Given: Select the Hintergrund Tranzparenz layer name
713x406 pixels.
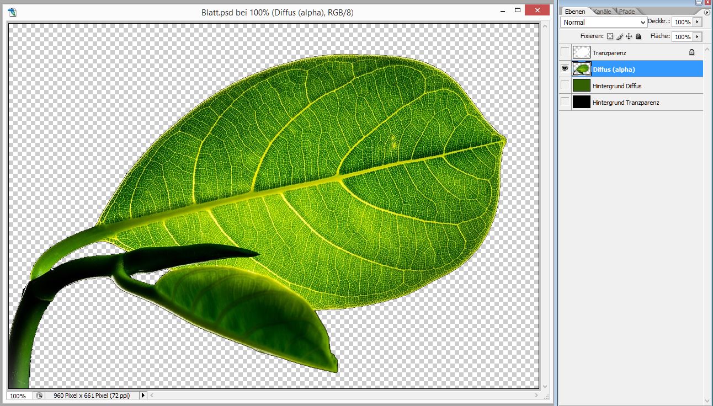Looking at the screenshot, I should coord(626,103).
